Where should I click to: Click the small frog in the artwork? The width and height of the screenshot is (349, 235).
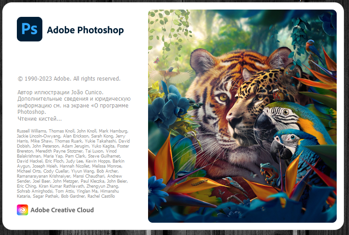pyautogui.click(x=265, y=169)
